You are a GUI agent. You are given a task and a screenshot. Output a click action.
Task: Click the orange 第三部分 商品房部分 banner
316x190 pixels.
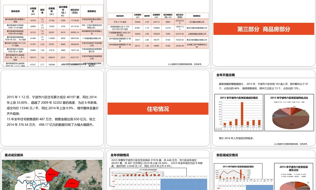click(264, 29)
